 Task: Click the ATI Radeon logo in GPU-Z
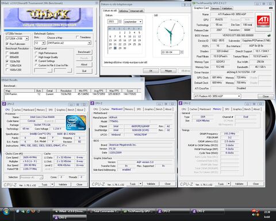(x=263, y=21)
